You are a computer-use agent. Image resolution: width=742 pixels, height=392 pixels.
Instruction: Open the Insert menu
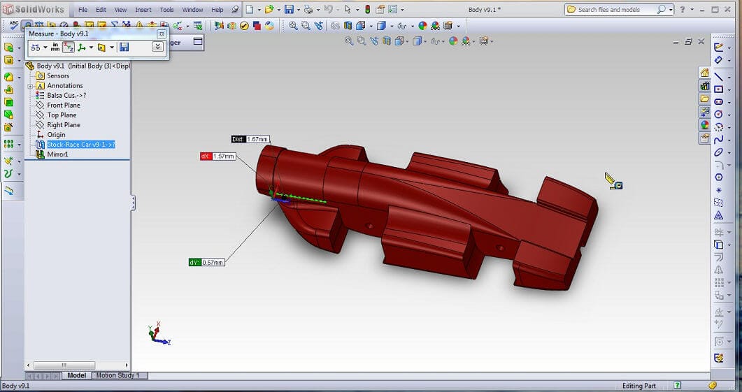point(143,10)
